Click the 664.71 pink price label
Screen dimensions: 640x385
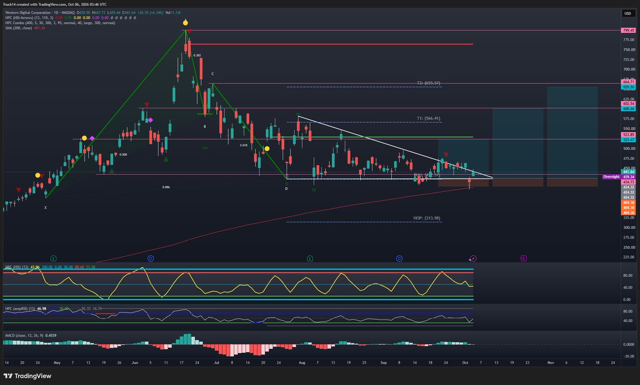point(629,82)
